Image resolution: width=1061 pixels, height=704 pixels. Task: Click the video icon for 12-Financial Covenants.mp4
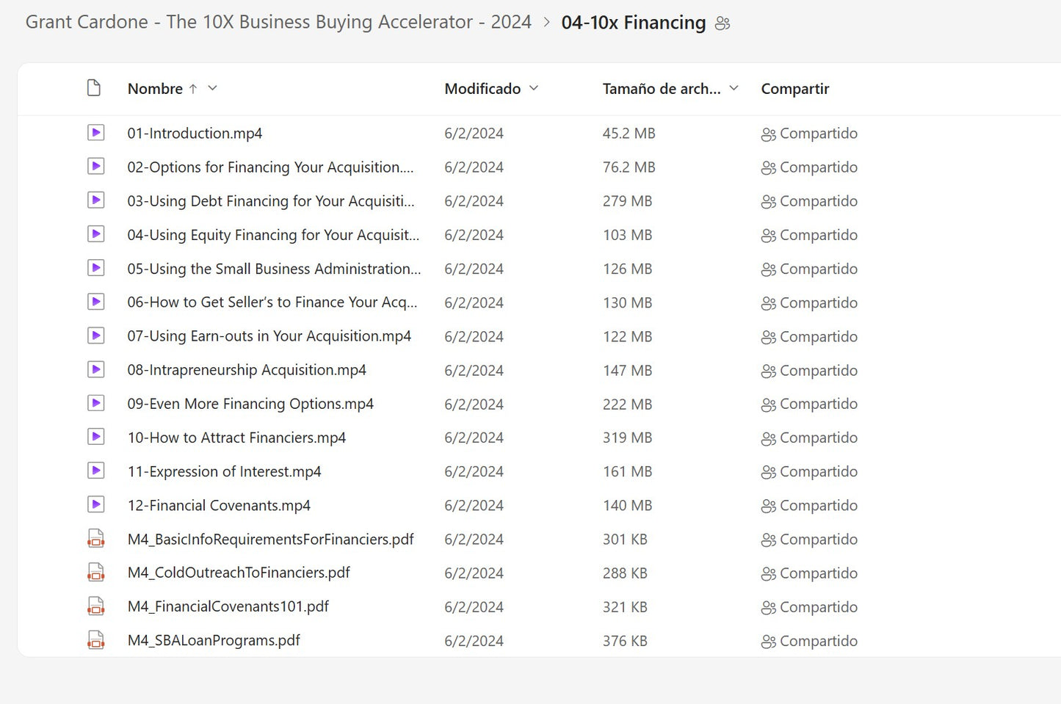click(x=95, y=505)
